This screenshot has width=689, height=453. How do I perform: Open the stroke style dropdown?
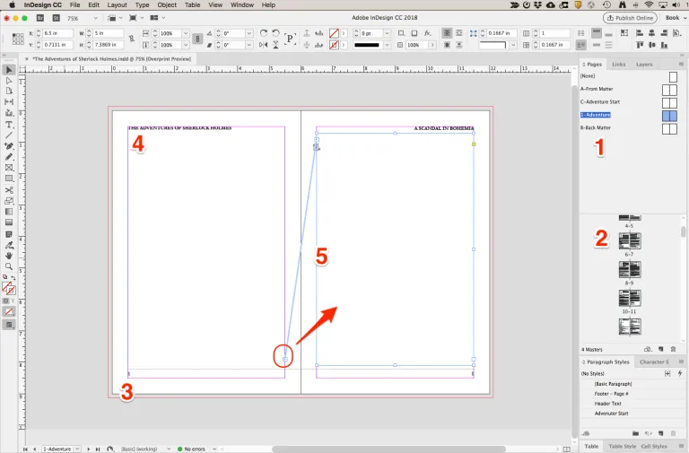click(x=387, y=45)
